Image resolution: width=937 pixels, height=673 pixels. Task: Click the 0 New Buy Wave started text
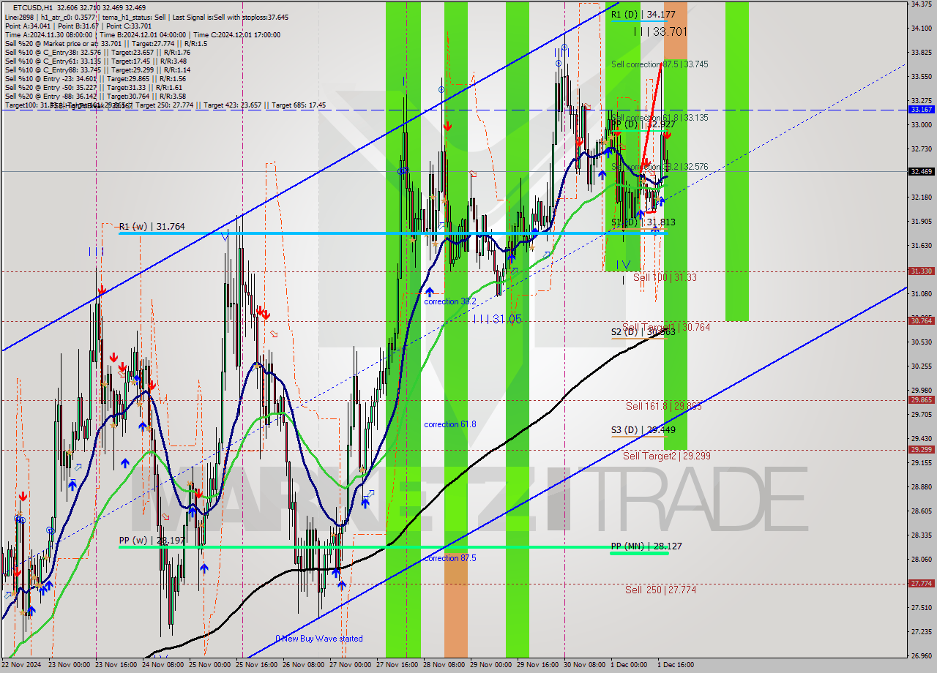click(x=319, y=639)
